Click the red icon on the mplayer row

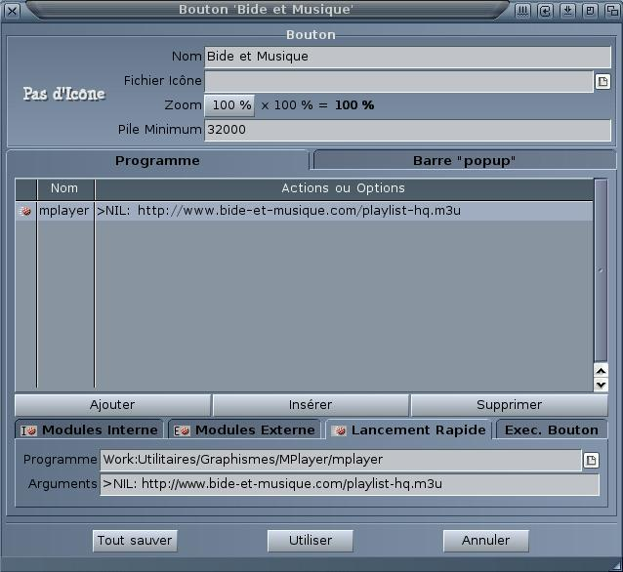[25, 211]
